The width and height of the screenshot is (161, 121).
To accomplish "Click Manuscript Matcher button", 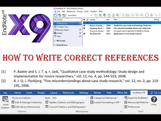I will click(137, 102).
